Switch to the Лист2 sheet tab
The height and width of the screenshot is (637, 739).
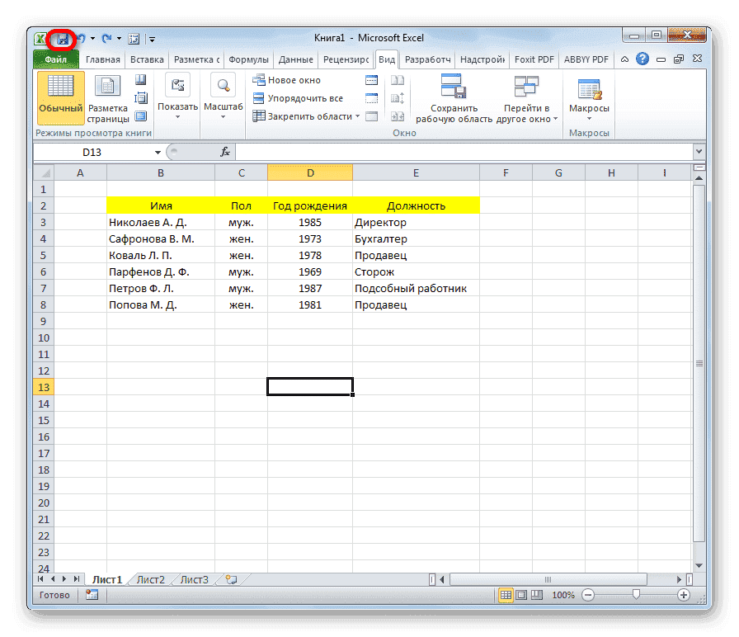point(149,579)
